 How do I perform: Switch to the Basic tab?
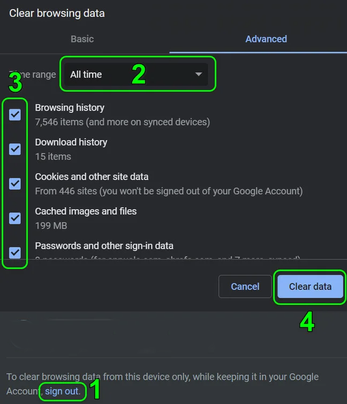tap(82, 39)
